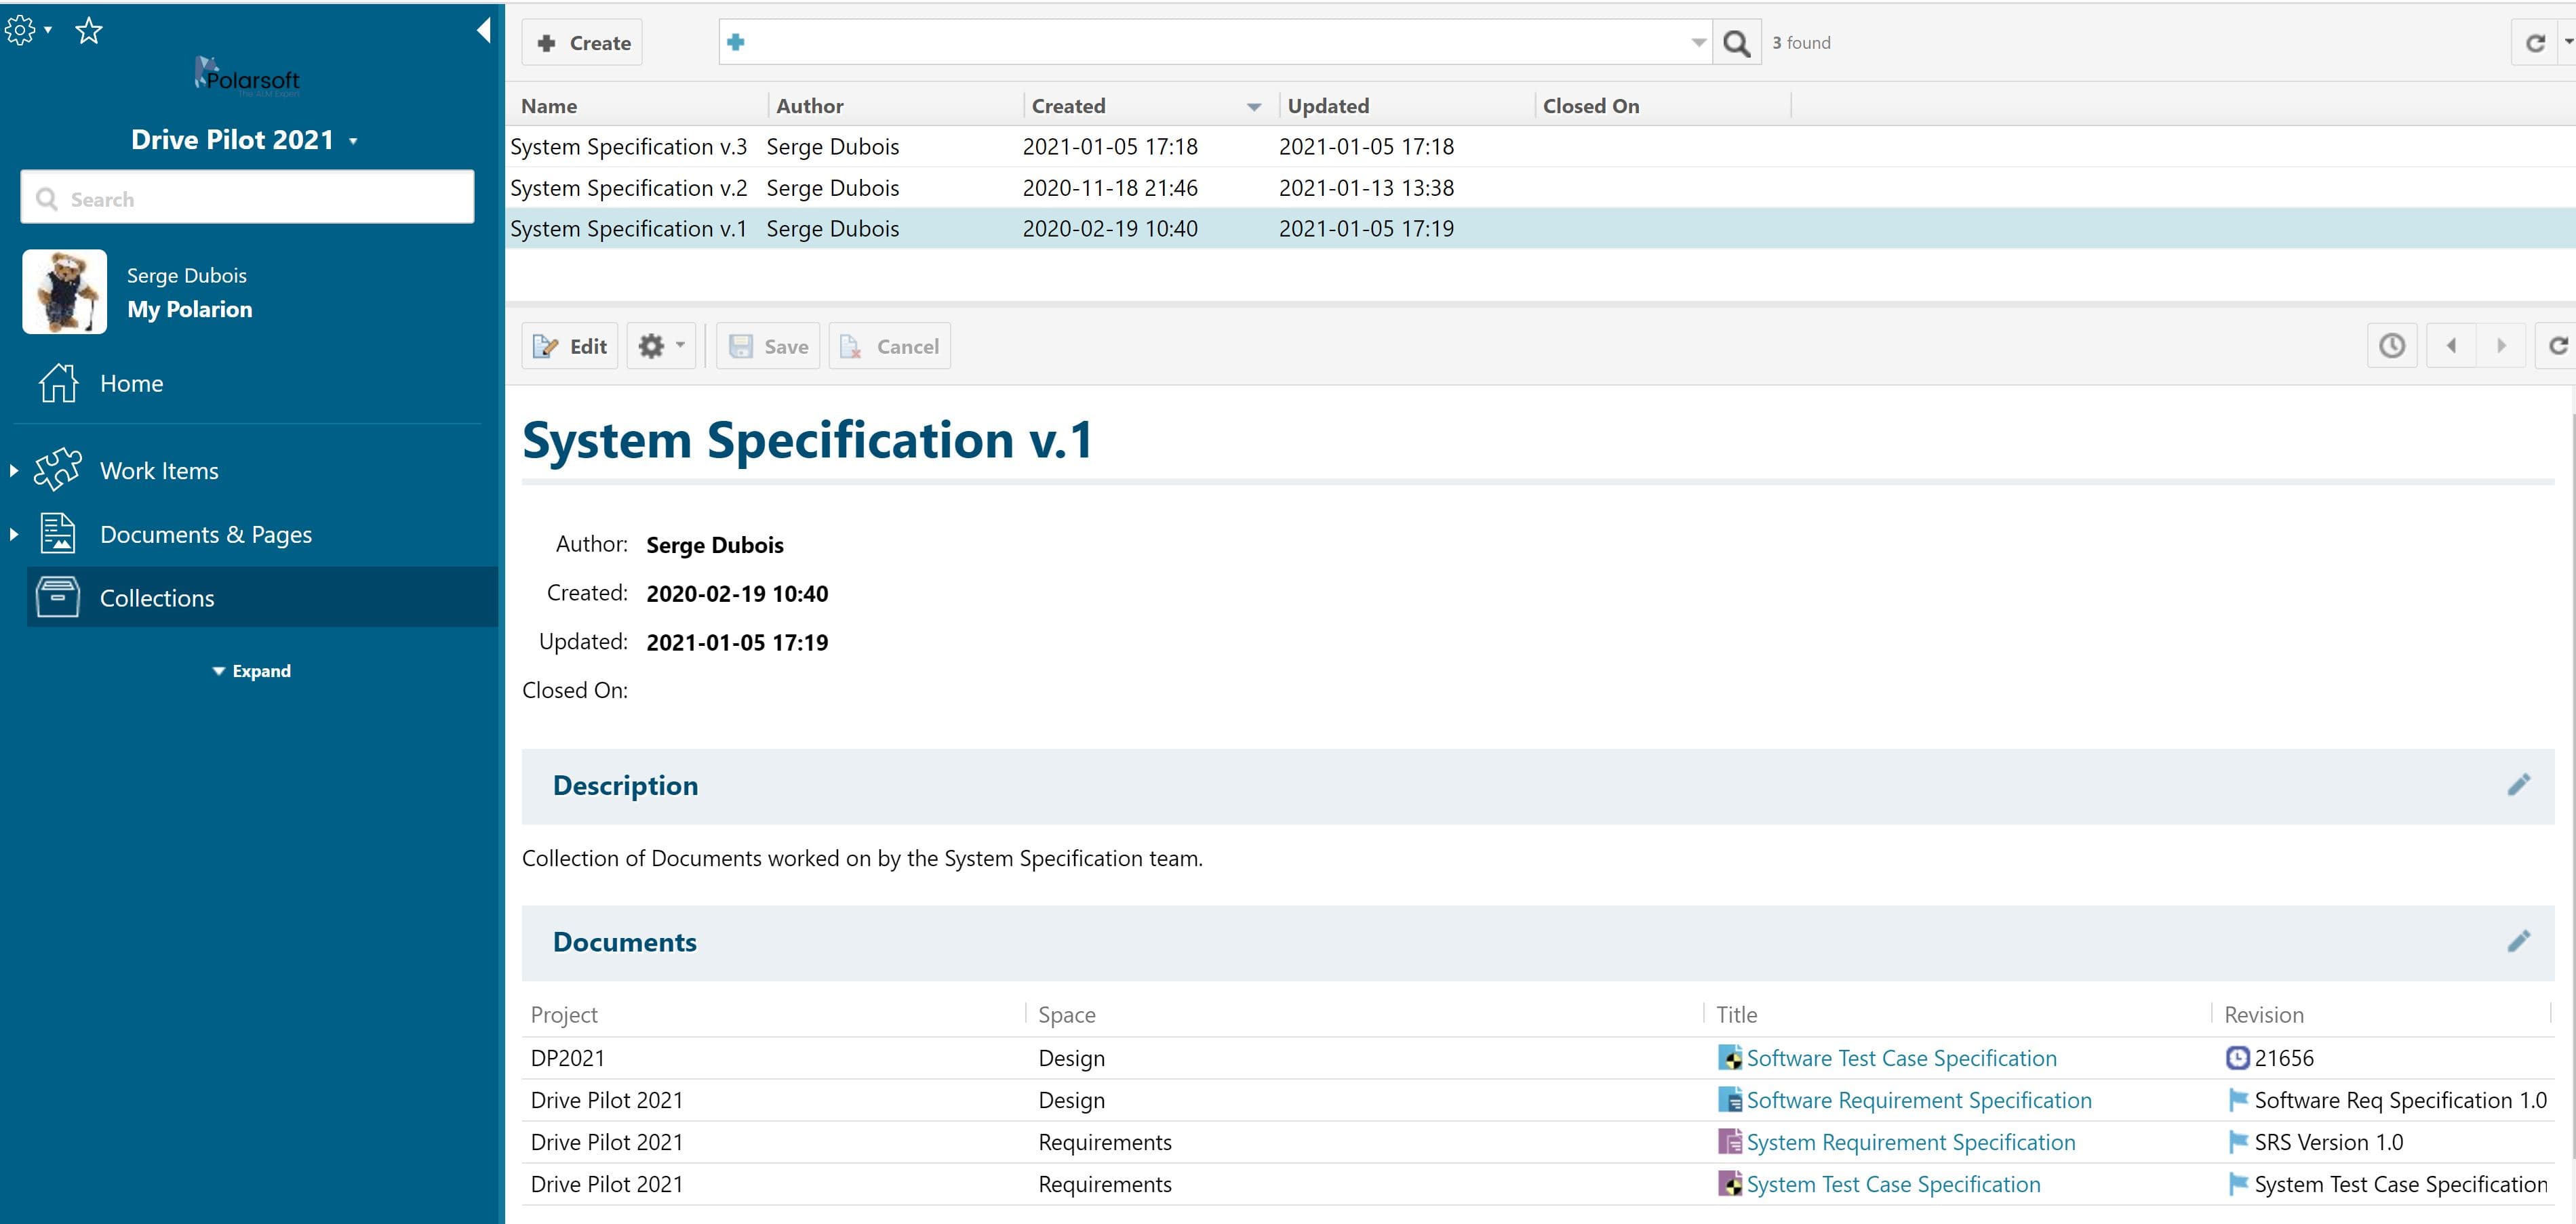Click the Create button
Viewport: 2576px width, 1224px height.
[583, 43]
